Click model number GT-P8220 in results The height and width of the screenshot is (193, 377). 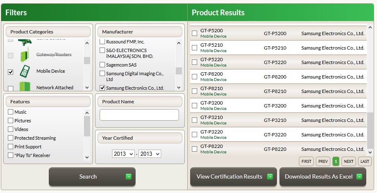click(275, 149)
